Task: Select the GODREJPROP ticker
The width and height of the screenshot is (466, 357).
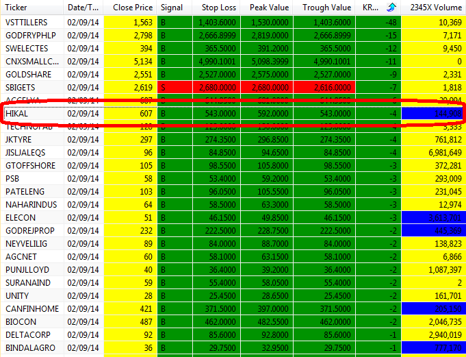Action: (30, 231)
